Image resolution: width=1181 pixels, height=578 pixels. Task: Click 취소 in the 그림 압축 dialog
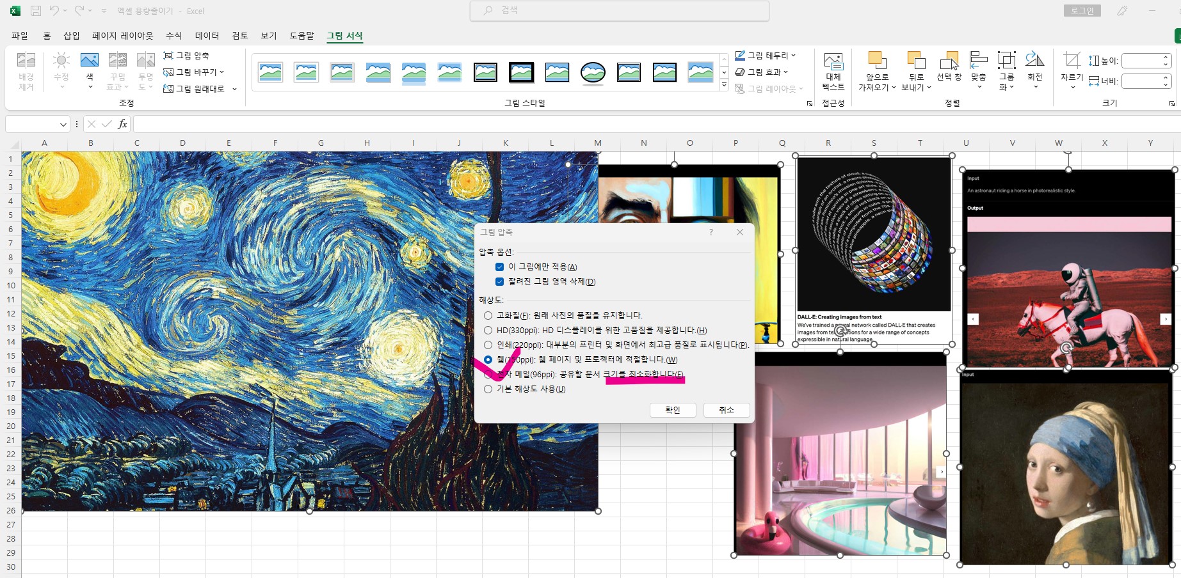click(727, 410)
